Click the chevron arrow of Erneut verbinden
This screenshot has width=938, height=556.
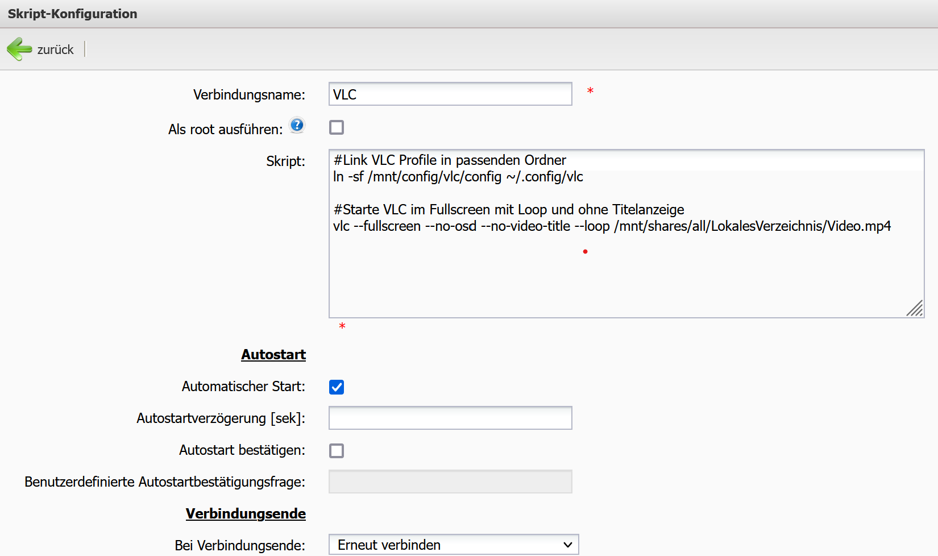pos(567,545)
